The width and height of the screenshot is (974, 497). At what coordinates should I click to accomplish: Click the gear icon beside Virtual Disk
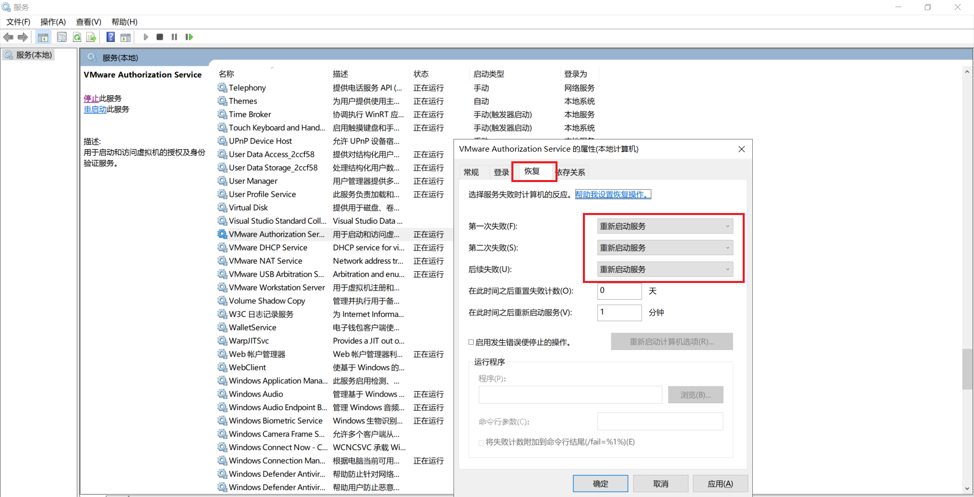tap(222, 207)
